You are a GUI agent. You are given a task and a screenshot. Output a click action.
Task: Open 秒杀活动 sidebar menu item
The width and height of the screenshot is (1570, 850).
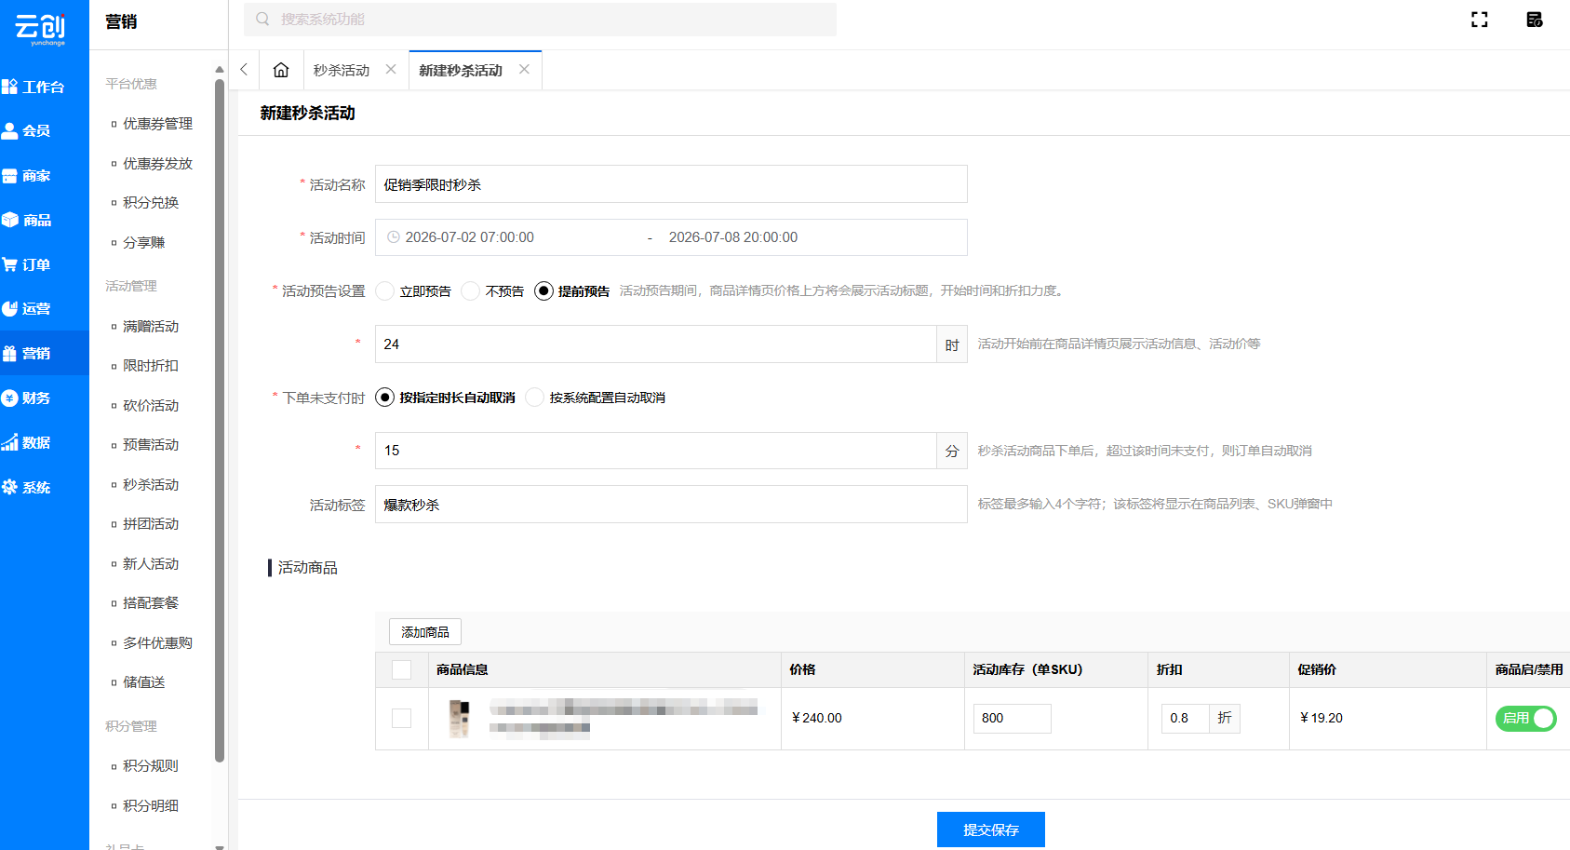[x=151, y=485]
